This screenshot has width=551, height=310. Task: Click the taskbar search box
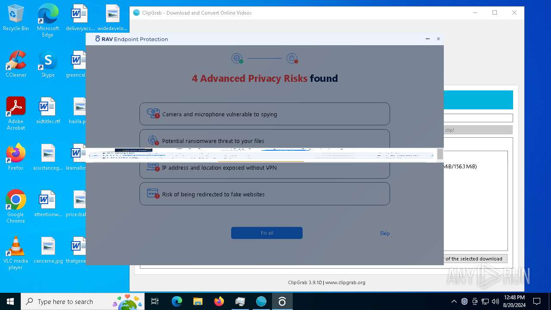pos(82,301)
